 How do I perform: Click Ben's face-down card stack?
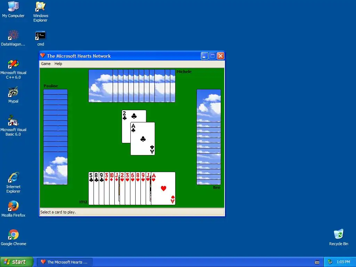point(209,137)
